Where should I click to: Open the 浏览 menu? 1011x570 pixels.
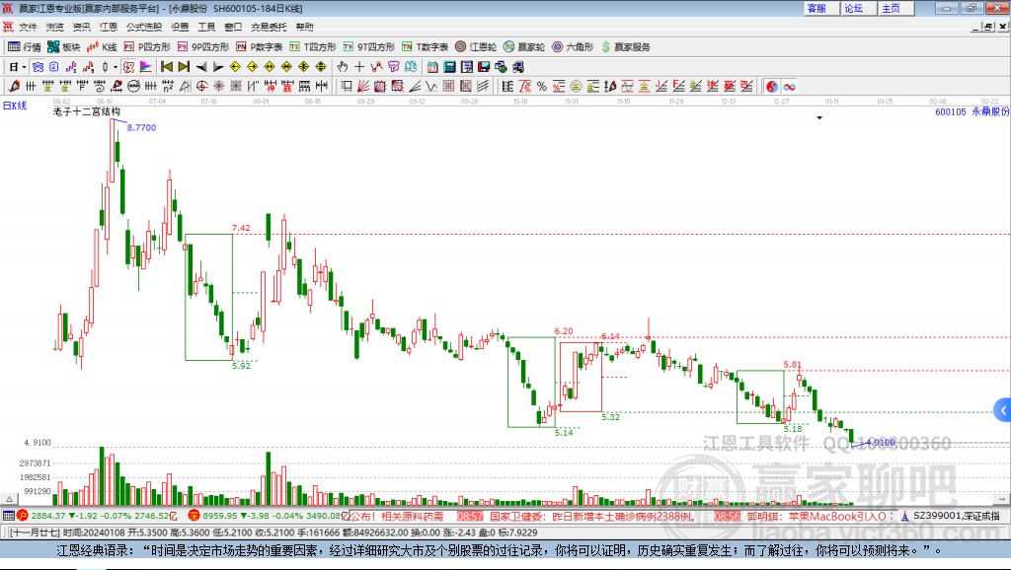pos(55,27)
